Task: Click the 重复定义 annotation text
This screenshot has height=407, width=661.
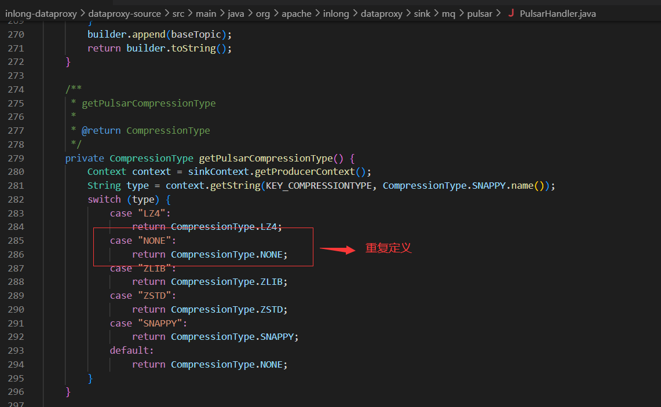Action: (x=389, y=248)
